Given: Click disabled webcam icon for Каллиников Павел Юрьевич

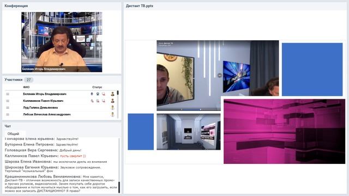Looking at the screenshot, I should 98,101.
